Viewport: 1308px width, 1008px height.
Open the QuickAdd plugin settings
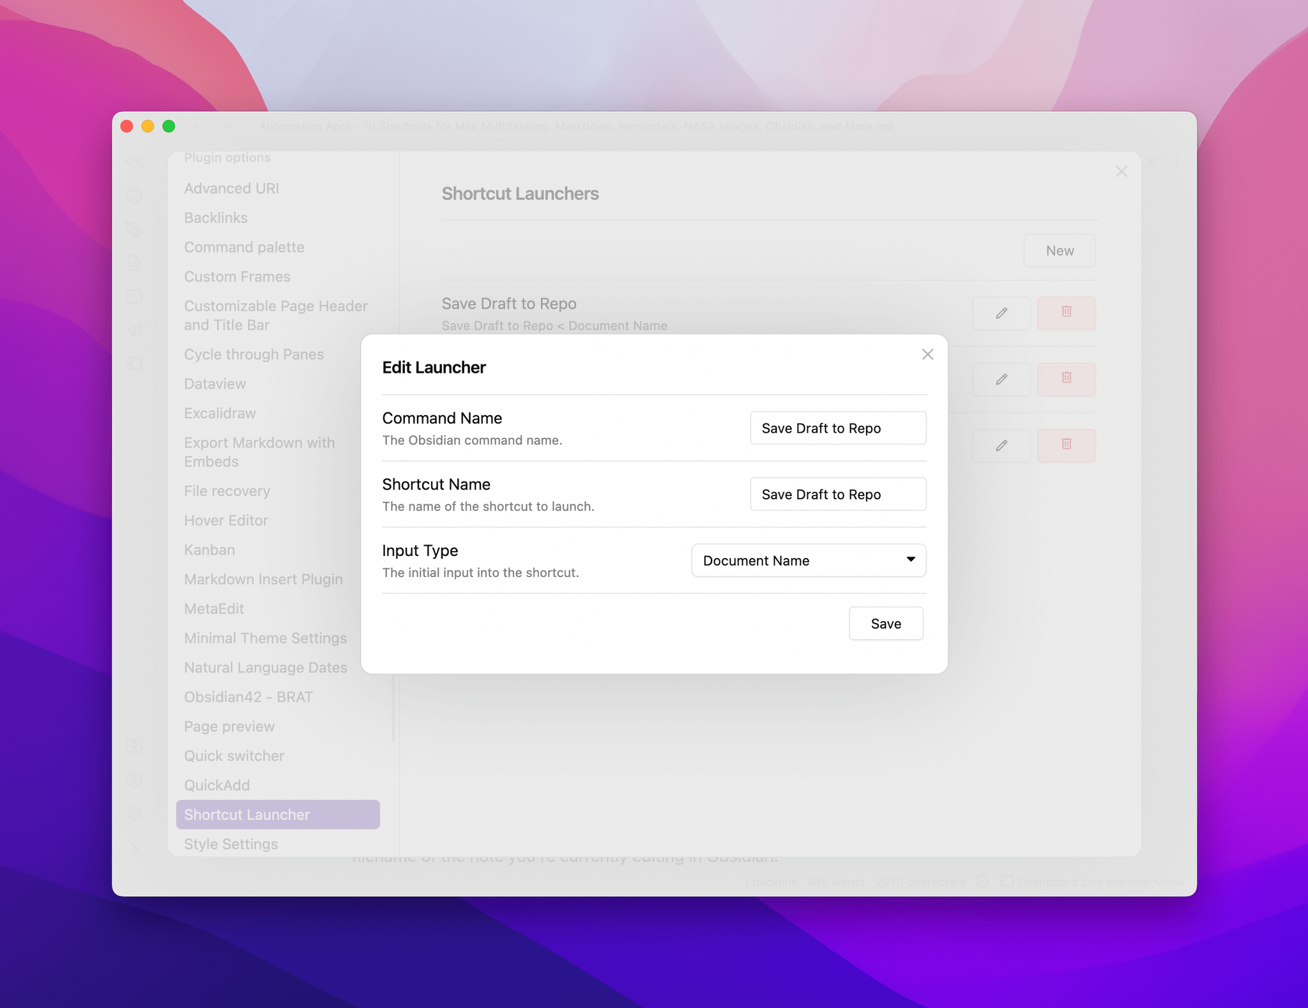217,785
